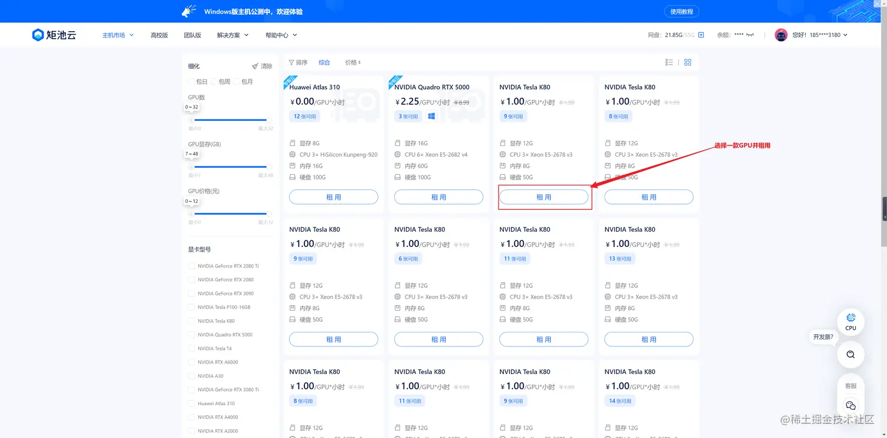Tick NVIDIA RTX A4000 checkbox
Viewport: 887px width, 438px height.
coord(191,417)
